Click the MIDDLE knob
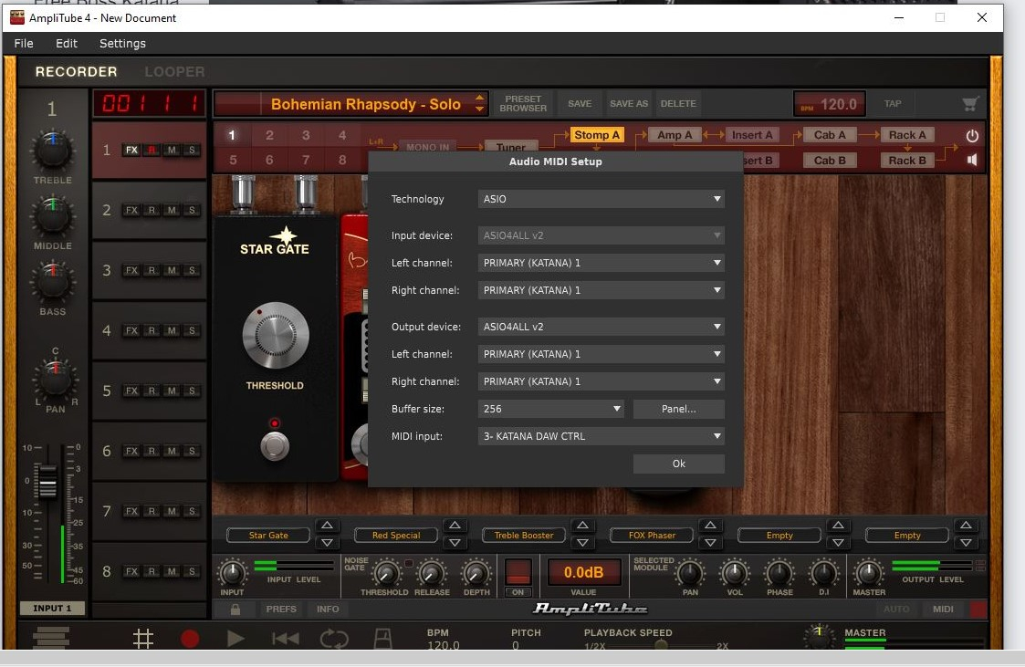Screen dimensions: 1025x667 coord(52,217)
